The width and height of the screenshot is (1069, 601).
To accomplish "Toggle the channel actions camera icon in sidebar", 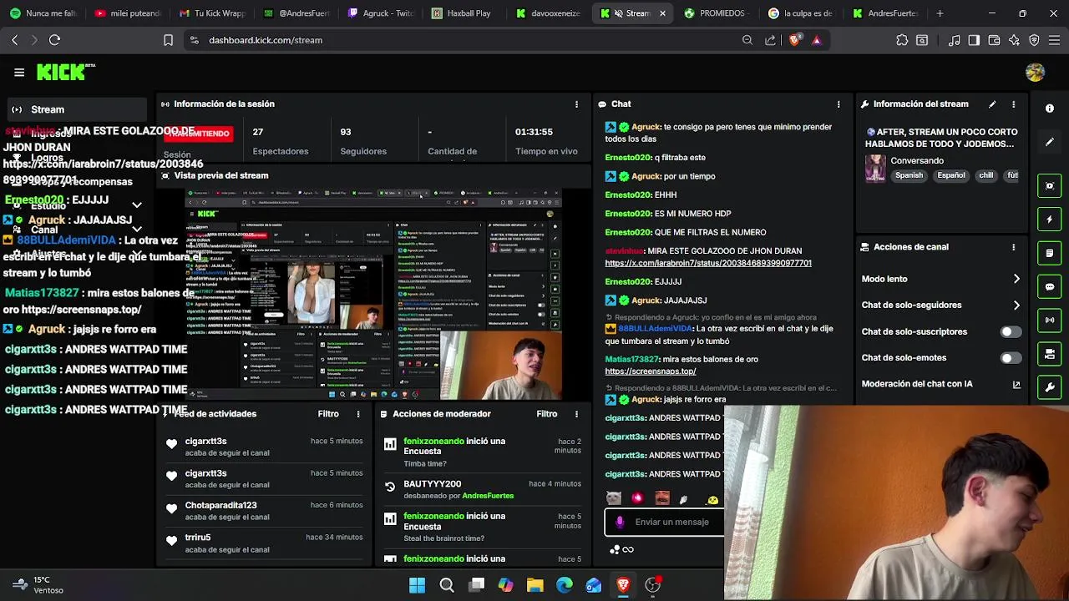I will tap(1050, 354).
